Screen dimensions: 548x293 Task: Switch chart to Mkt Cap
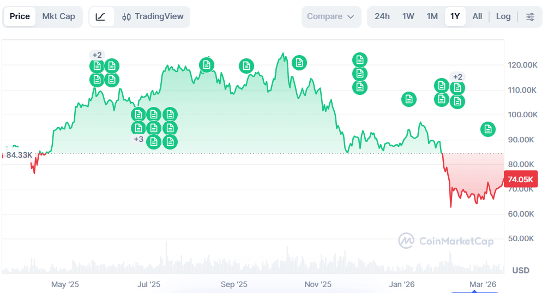59,16
